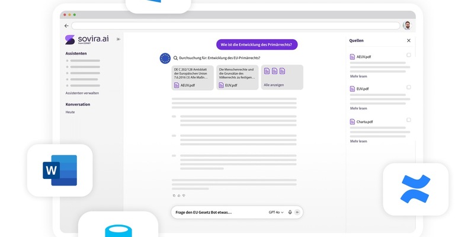Click Assistenten verwalten link
Image resolution: width=474 pixels, height=237 pixels.
82,93
